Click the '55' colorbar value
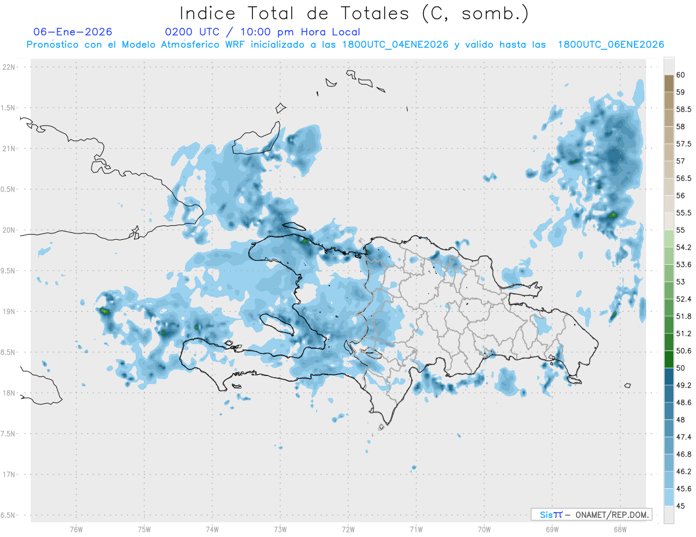This screenshot has width=696, height=537. pyautogui.click(x=680, y=230)
